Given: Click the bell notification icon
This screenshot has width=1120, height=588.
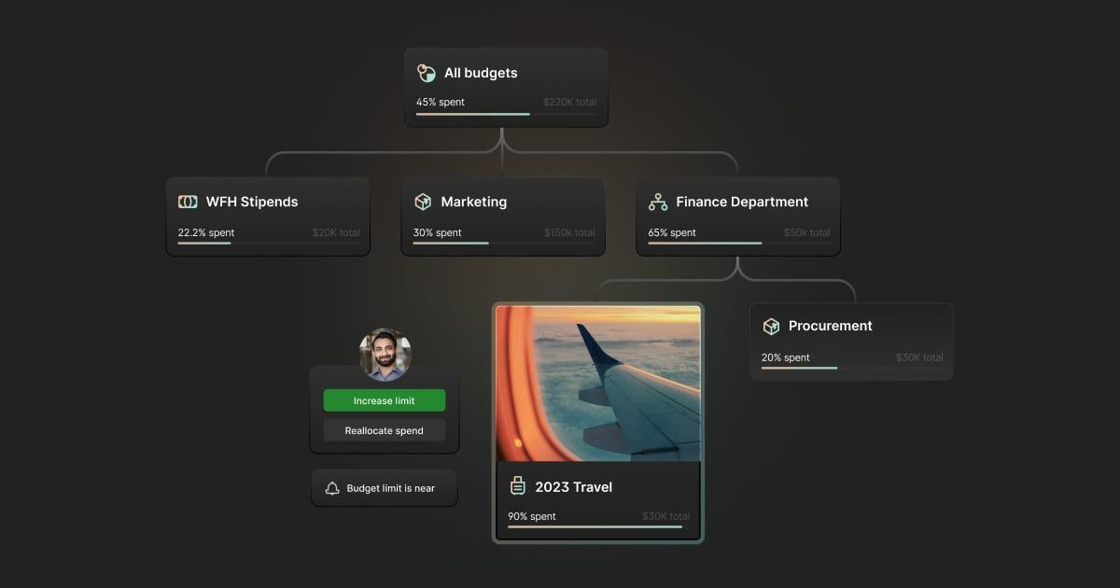Looking at the screenshot, I should click(332, 488).
